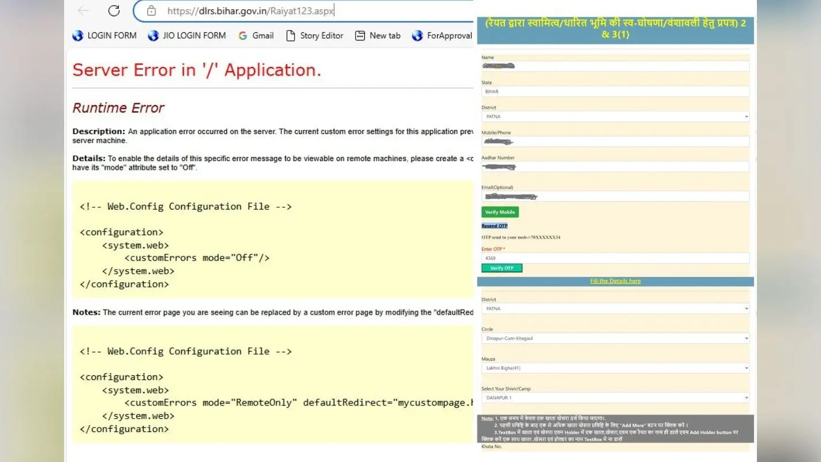Open the lower District dropdown under Fill Details

615,308
